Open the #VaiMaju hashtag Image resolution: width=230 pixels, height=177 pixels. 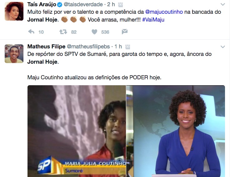click(x=153, y=20)
